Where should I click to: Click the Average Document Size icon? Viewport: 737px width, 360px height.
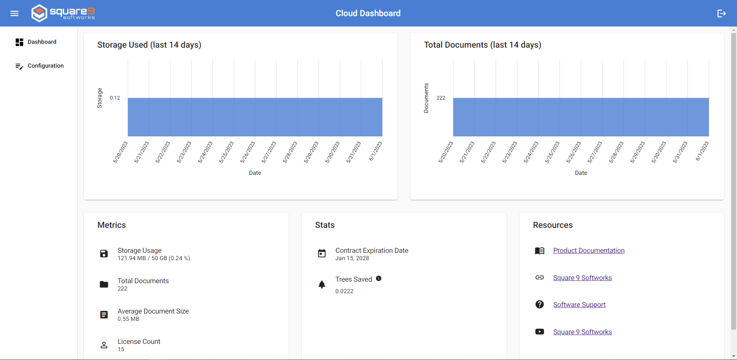pos(104,315)
